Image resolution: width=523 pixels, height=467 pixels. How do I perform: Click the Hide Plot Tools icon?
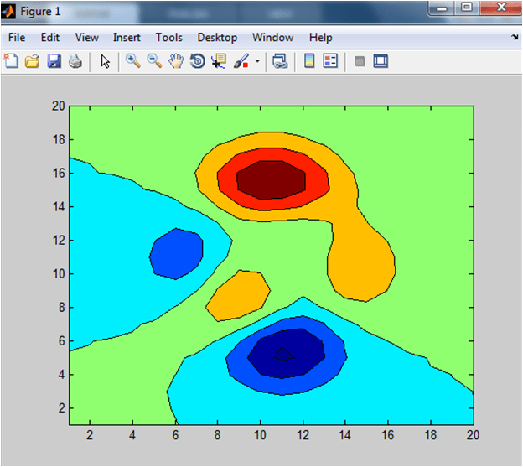tap(360, 61)
